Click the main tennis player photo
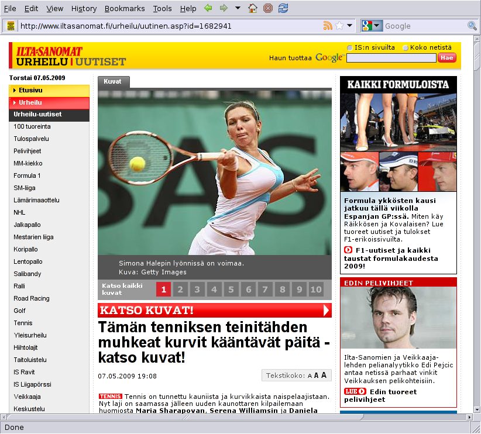This screenshot has height=434, width=481. (215, 173)
